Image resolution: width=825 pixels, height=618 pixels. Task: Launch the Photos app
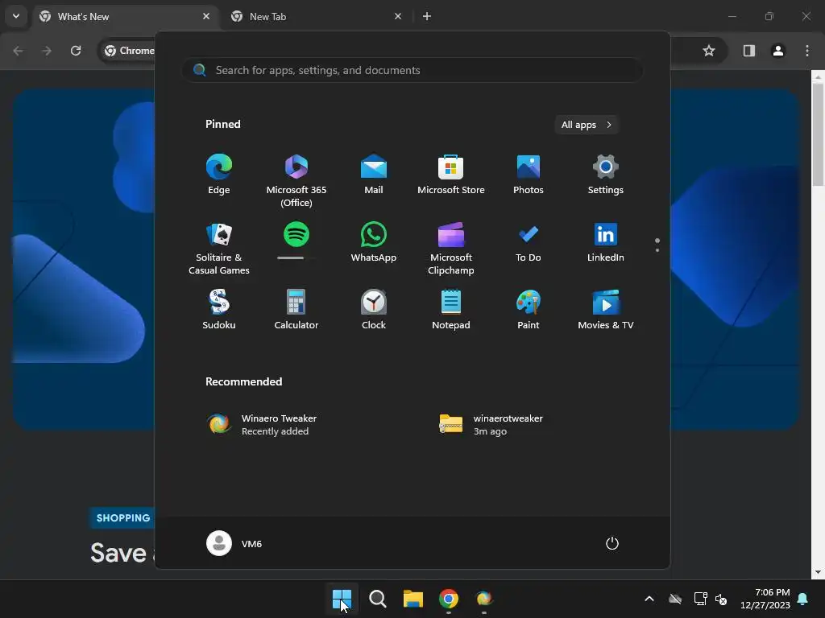click(529, 175)
